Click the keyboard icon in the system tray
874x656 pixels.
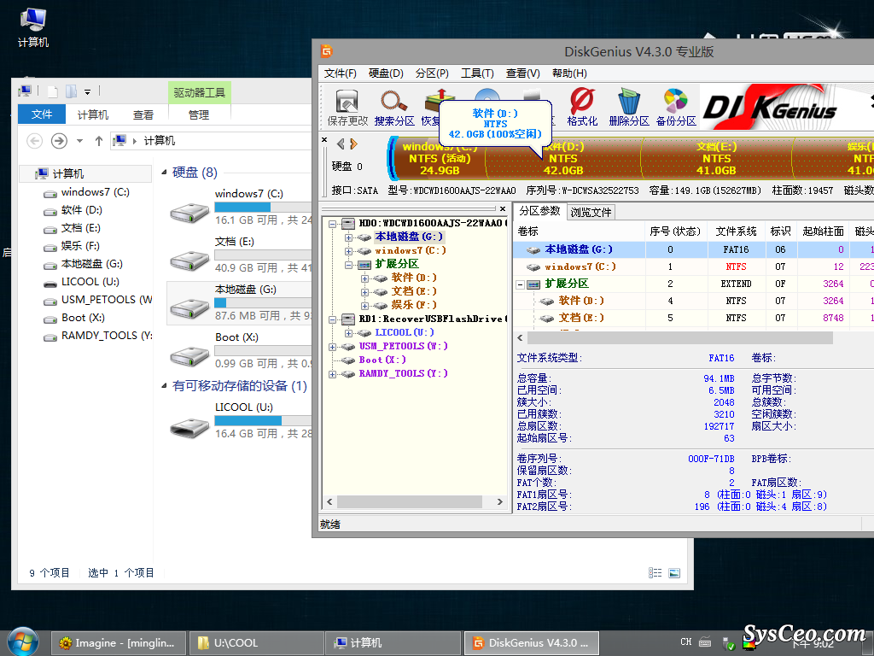pyautogui.click(x=705, y=642)
